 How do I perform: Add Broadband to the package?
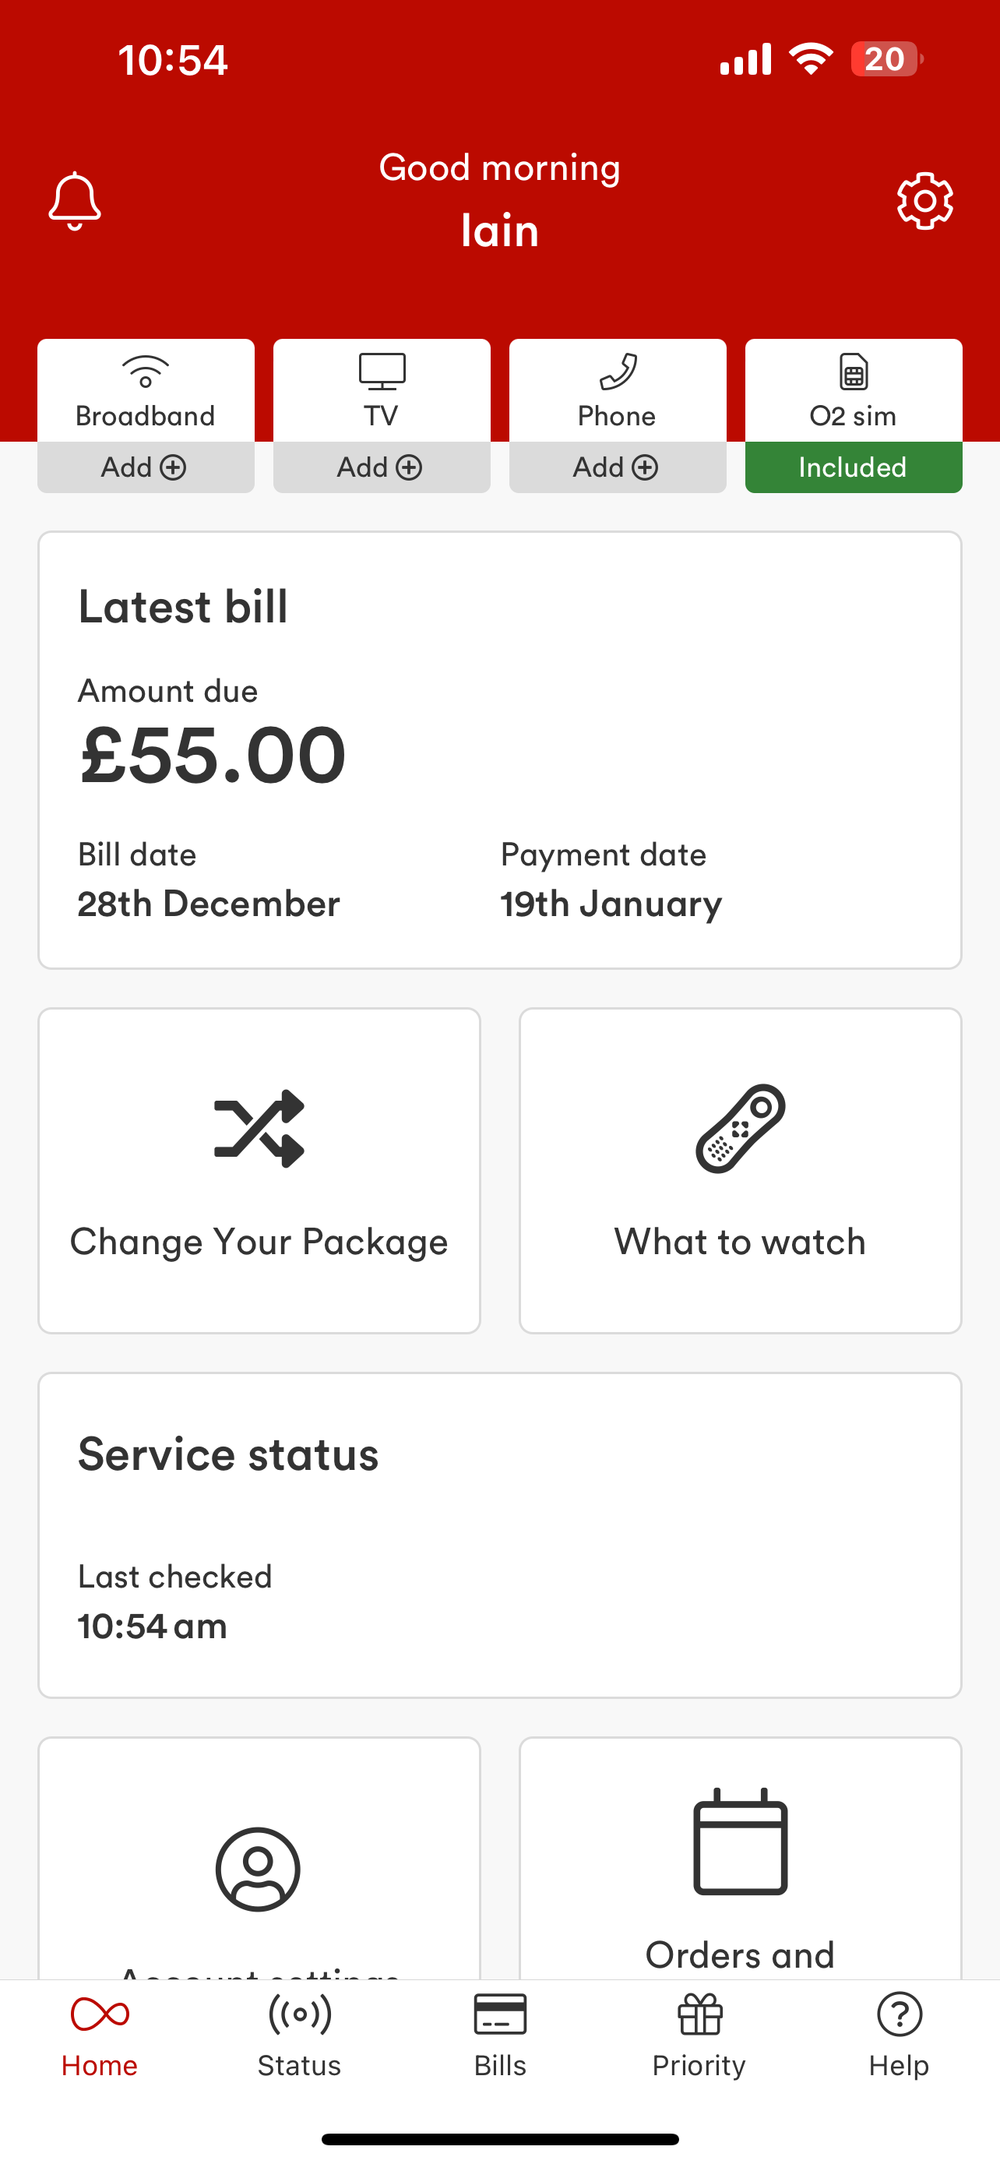tap(146, 467)
